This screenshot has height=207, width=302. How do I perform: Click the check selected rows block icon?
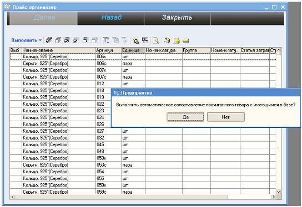point(67,40)
